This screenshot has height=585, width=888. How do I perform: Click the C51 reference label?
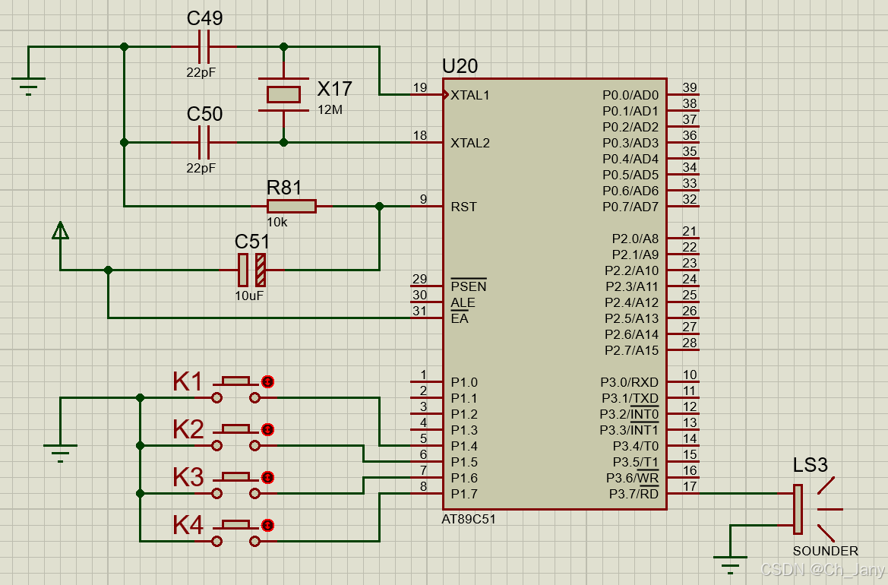pos(252,242)
